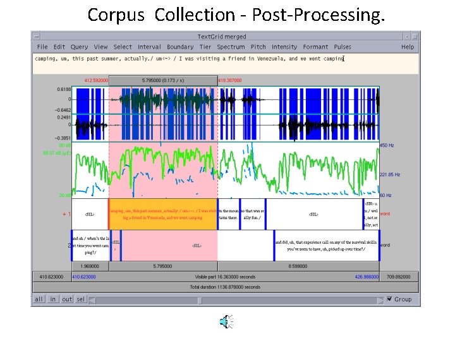This screenshot has width=455, height=341.
Task: Open the window menu icon in title bar
Action: (37, 37)
